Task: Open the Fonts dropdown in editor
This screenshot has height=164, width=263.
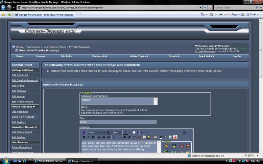Action: [110, 133]
